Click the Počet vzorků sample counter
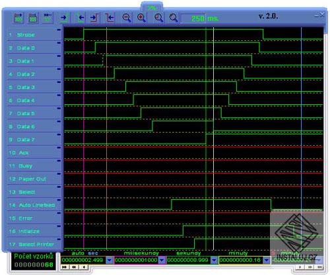The width and height of the screenshot is (330, 275). click(34, 260)
